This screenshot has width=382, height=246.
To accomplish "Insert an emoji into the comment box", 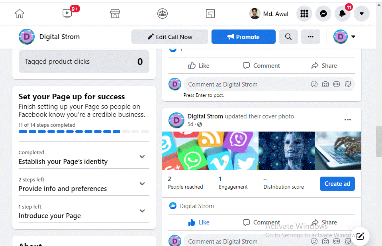I will [314, 84].
